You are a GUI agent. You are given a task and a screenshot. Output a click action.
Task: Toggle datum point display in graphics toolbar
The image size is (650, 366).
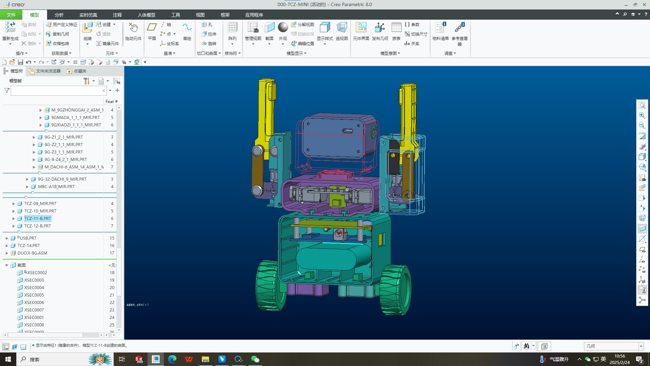642,269
